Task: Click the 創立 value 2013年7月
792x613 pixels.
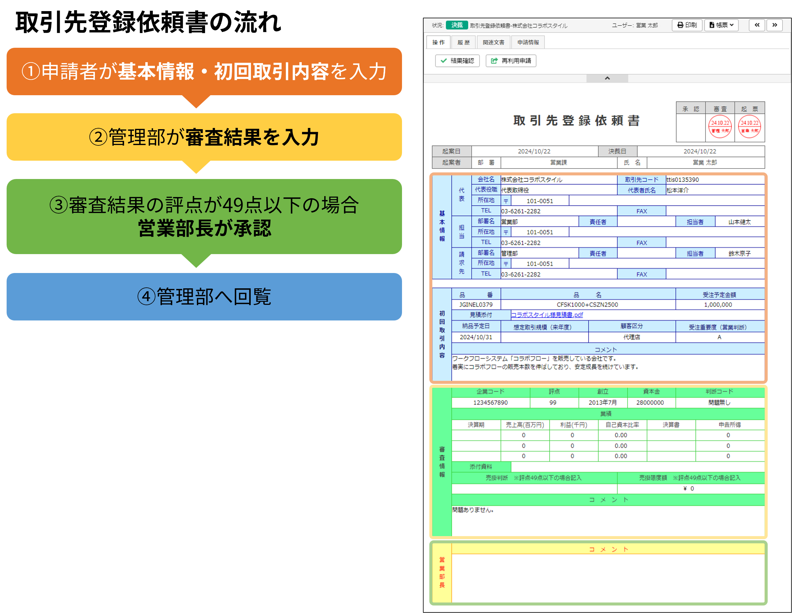Action: tap(603, 403)
